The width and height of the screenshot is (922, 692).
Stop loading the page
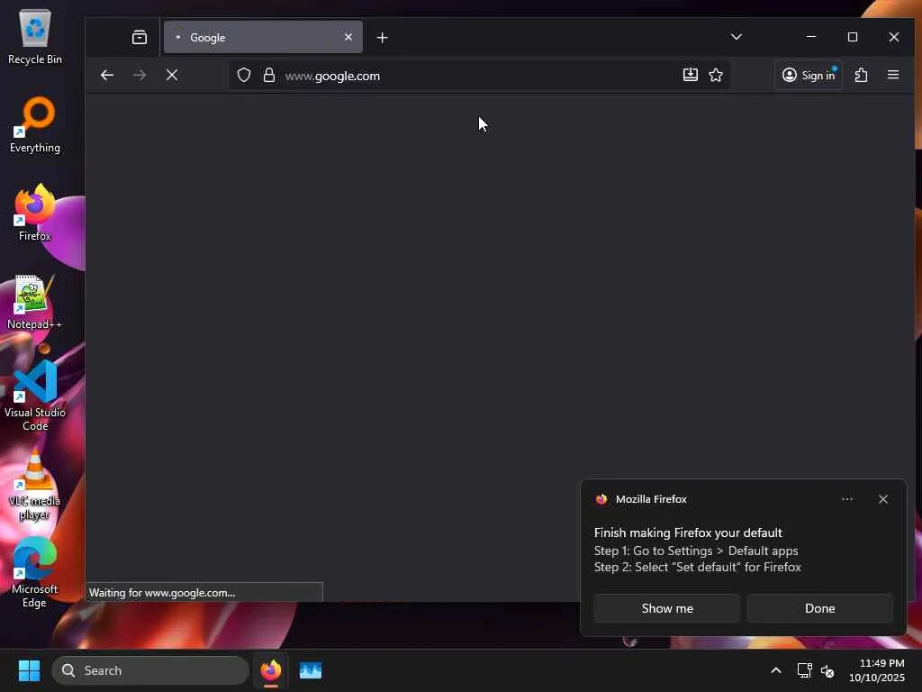point(172,76)
